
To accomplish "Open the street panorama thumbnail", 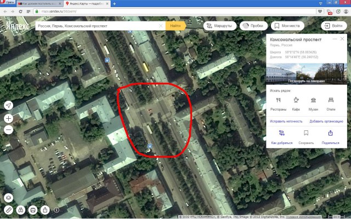I will 307,74.
